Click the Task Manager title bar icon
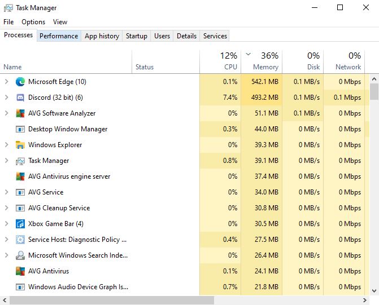The height and width of the screenshot is (305, 379). pos(8,8)
